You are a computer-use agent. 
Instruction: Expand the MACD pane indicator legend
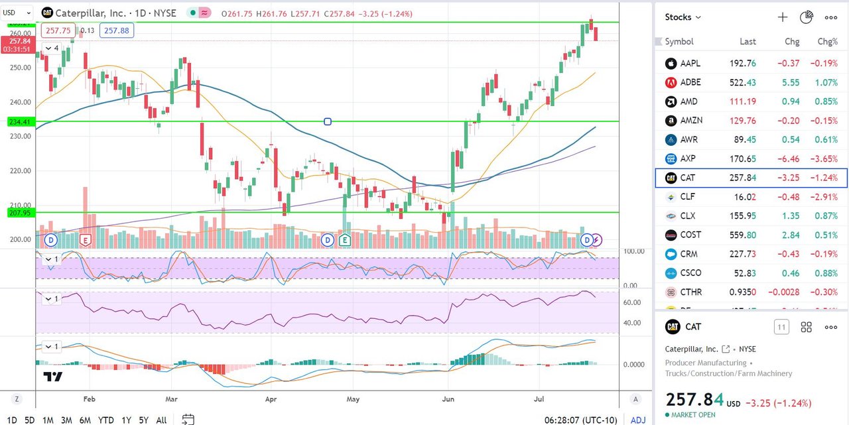(x=52, y=347)
